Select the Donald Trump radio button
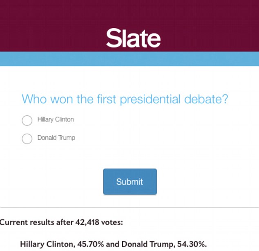The image size is (259, 251). (x=27, y=139)
